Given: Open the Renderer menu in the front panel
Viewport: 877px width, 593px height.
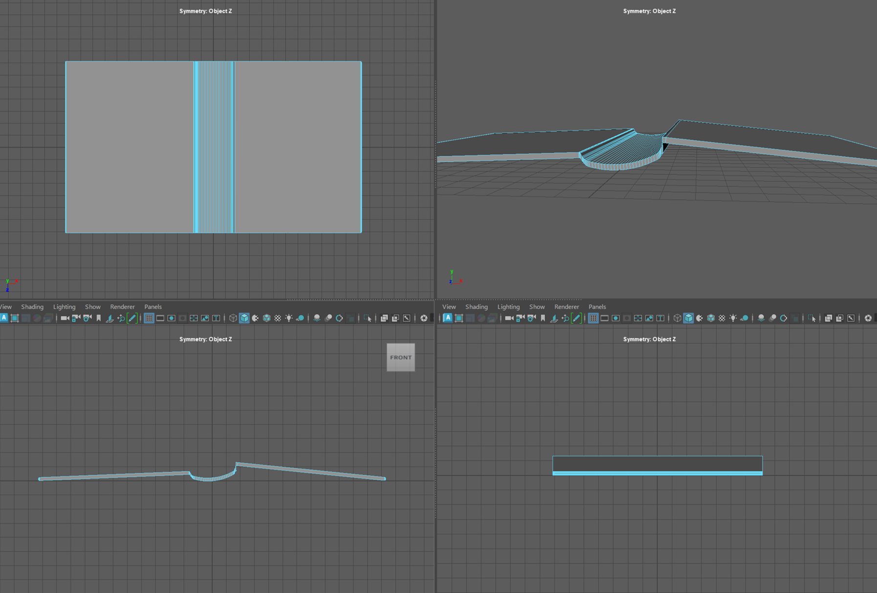Looking at the screenshot, I should [122, 307].
